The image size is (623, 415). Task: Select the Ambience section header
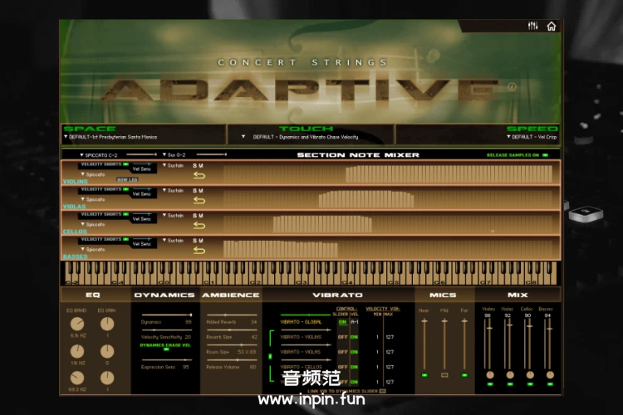230,295
